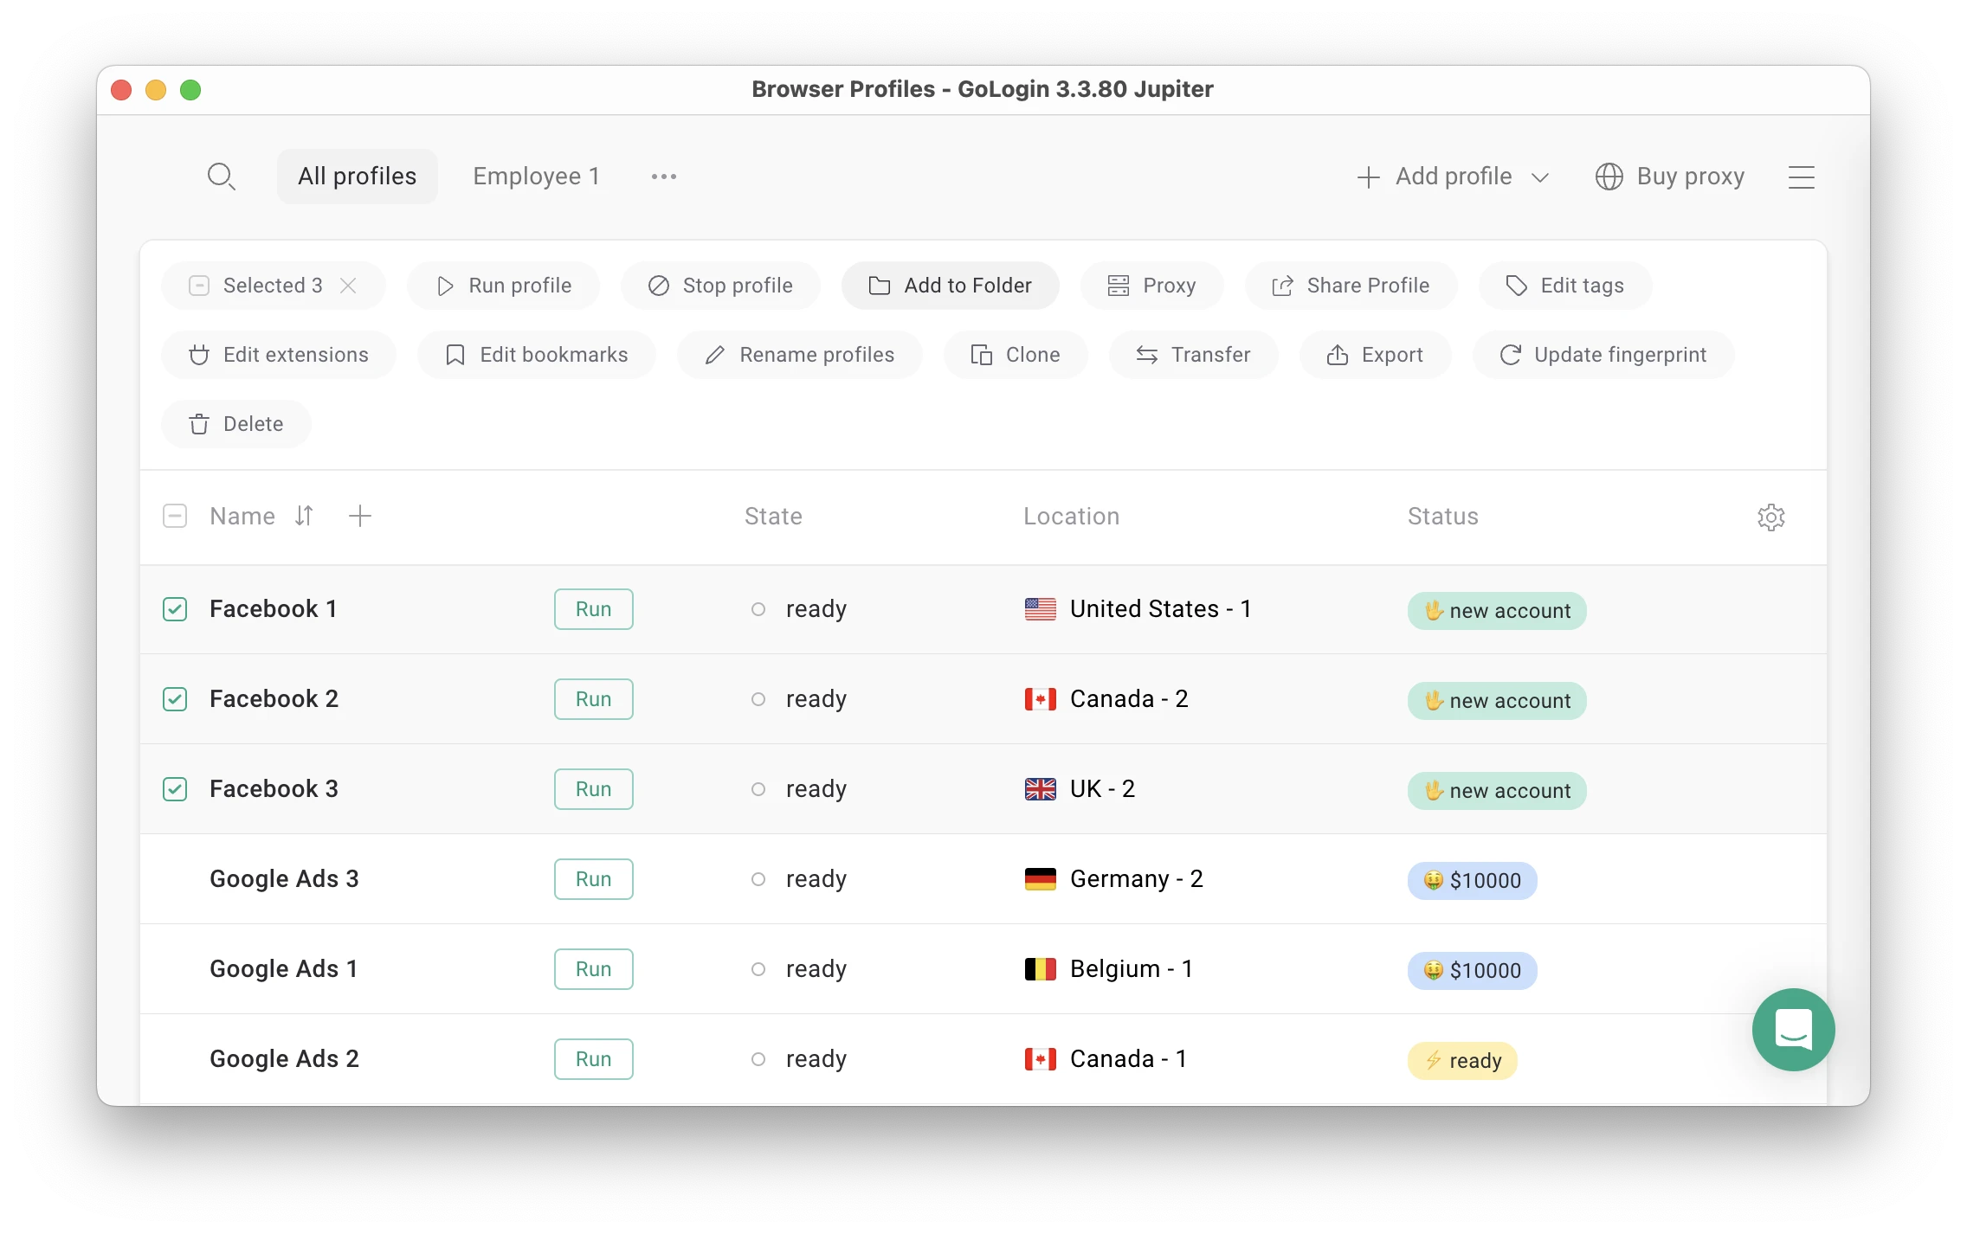Click the UK - 2 location cell

[x=1080, y=789]
